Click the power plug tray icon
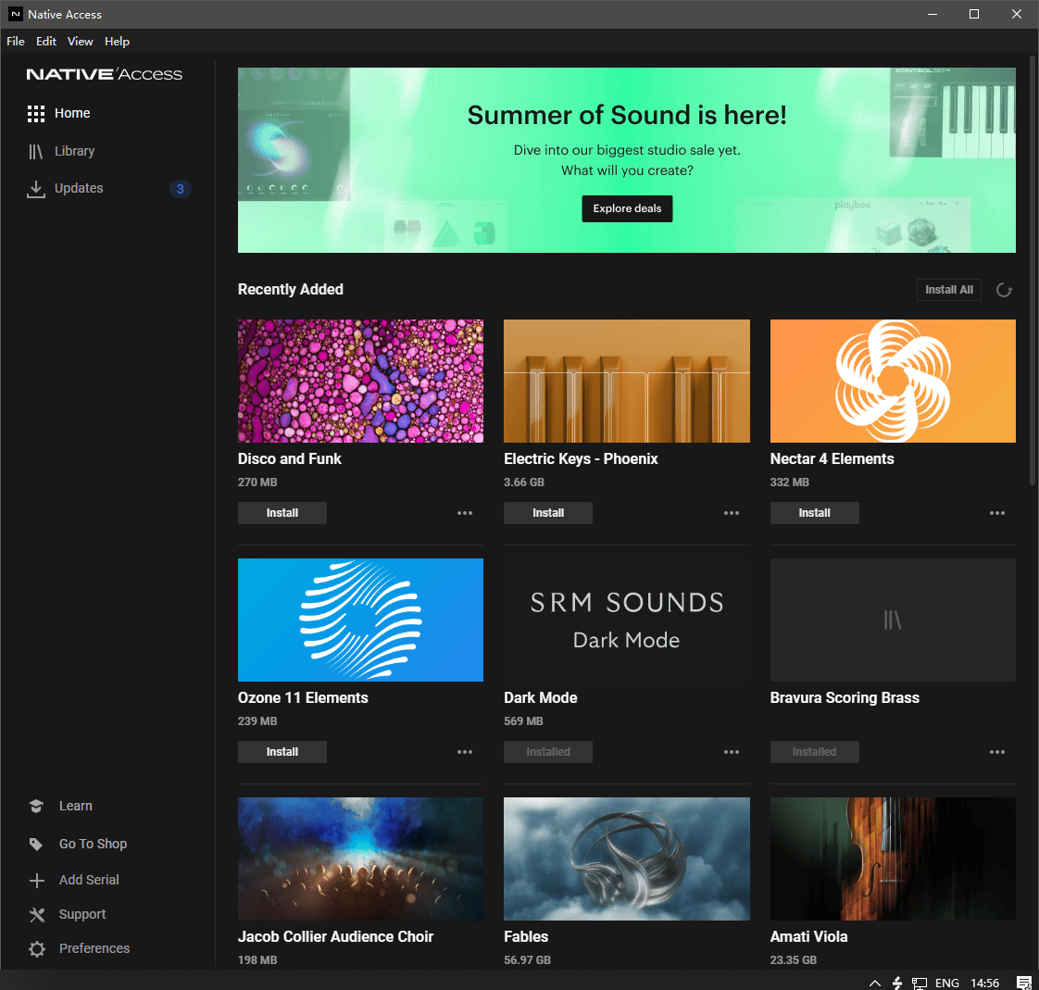Viewport: 1039px width, 990px height. (897, 984)
